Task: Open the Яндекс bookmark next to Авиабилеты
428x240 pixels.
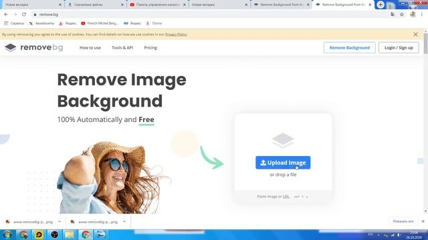Action: [68, 23]
